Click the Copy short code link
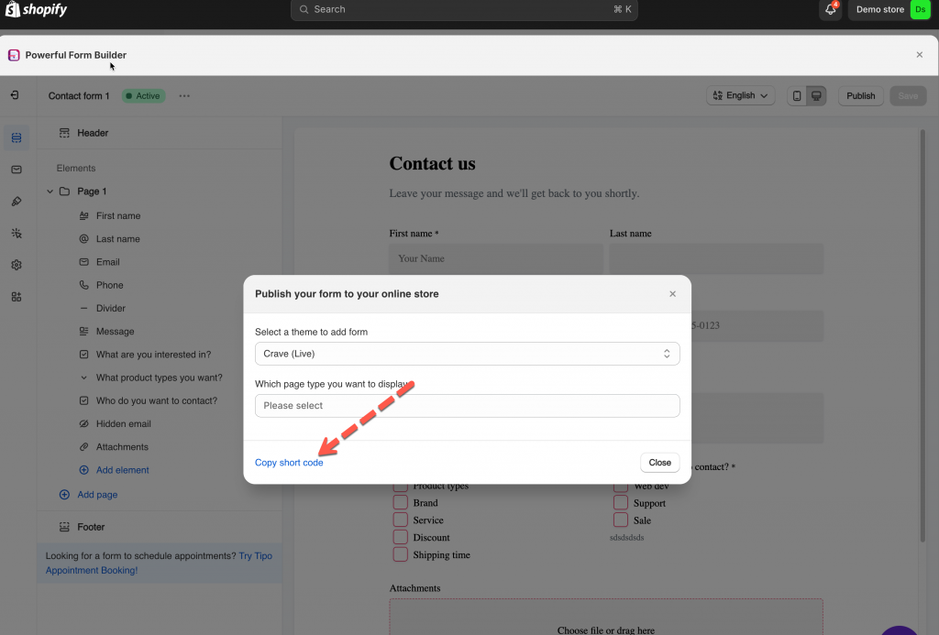 (x=289, y=463)
